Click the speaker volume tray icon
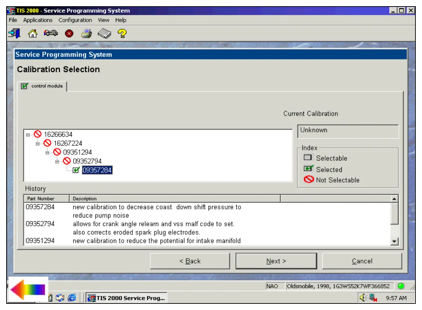 click(363, 298)
